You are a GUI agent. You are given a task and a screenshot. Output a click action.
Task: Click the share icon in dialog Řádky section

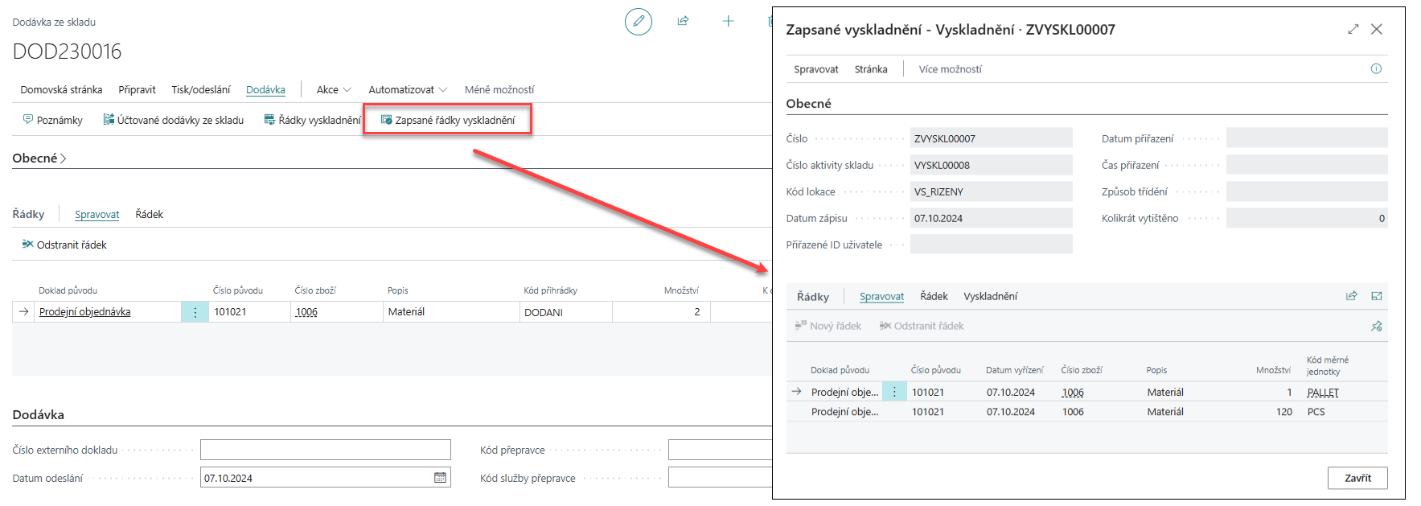pos(1352,296)
